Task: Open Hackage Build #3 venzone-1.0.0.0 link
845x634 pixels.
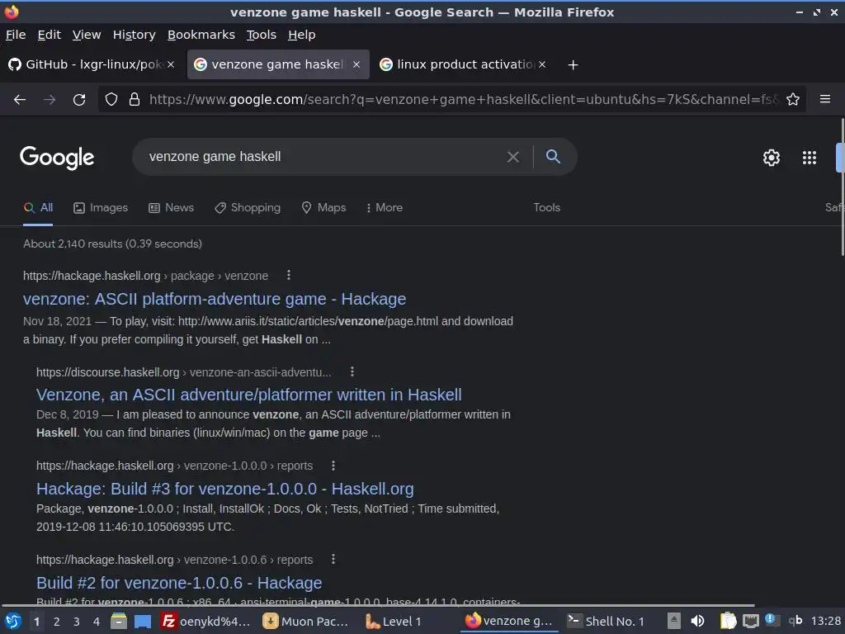Action: (x=225, y=489)
